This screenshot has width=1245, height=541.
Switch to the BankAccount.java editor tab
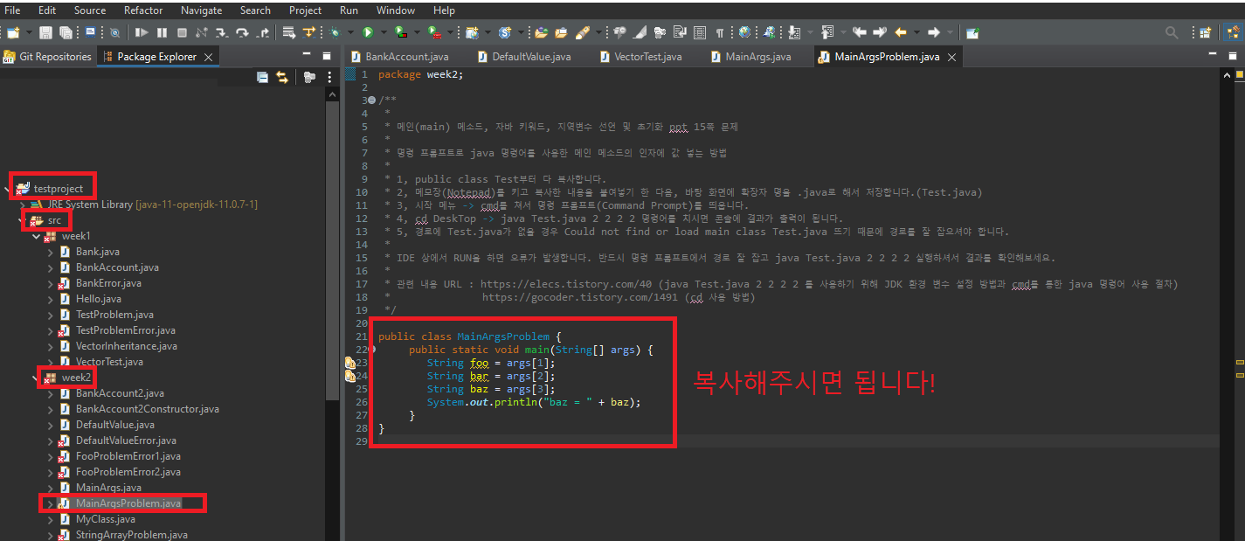coord(400,57)
